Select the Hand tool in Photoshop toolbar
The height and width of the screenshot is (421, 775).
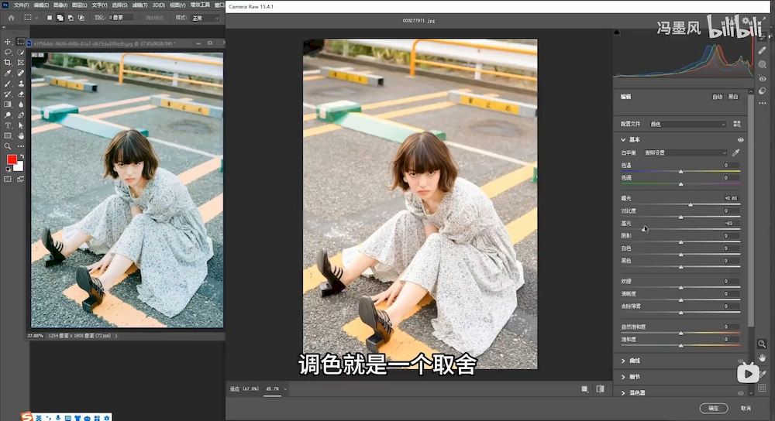click(x=20, y=135)
